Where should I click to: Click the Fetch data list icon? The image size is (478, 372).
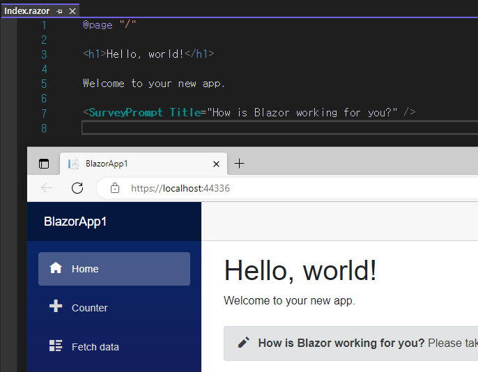point(56,346)
